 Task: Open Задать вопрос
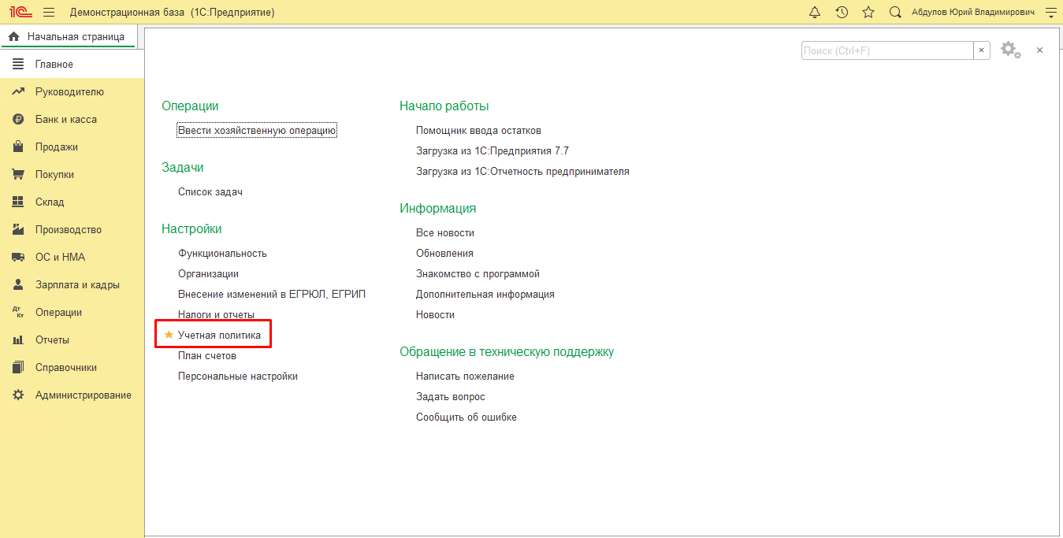(451, 396)
